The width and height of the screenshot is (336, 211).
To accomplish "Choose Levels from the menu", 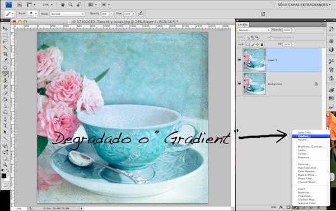I will 303,150.
